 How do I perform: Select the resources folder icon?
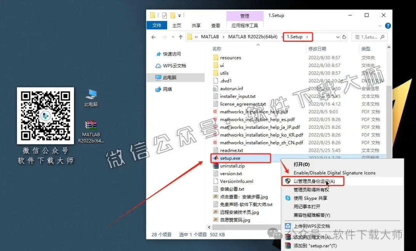point(216,57)
